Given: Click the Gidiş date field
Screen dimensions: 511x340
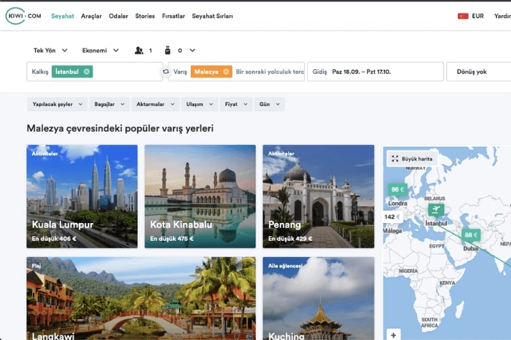Looking at the screenshot, I should pos(375,71).
